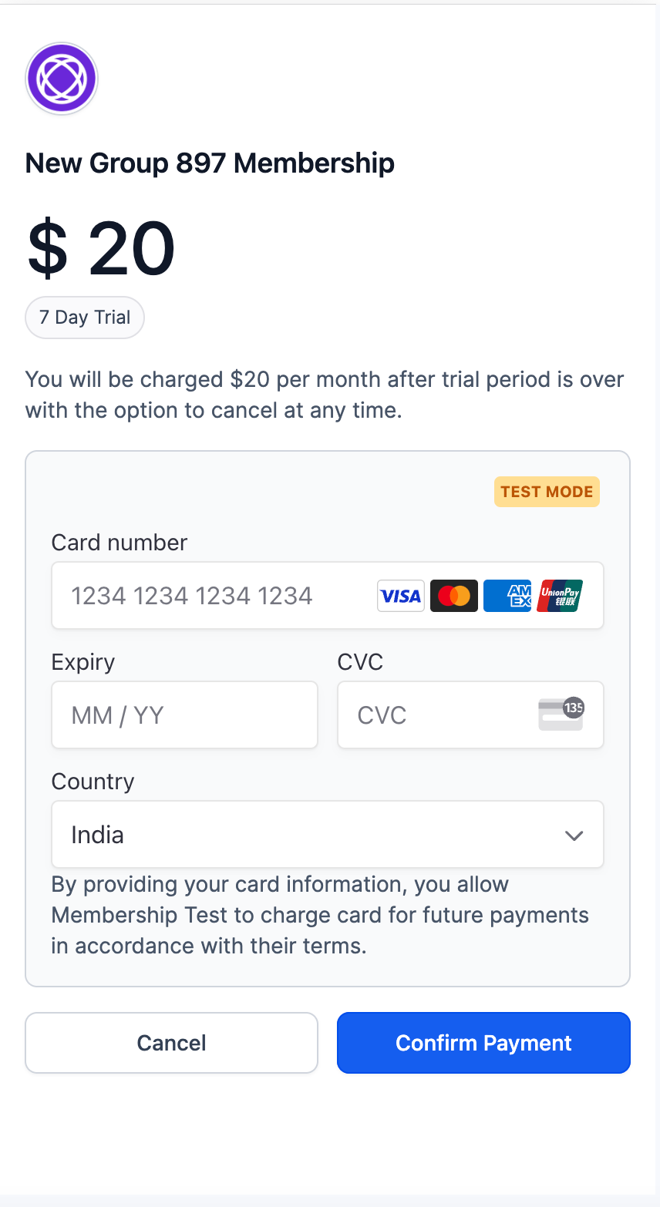This screenshot has width=660, height=1207.
Task: Click the Visa card brand icon
Action: [401, 596]
